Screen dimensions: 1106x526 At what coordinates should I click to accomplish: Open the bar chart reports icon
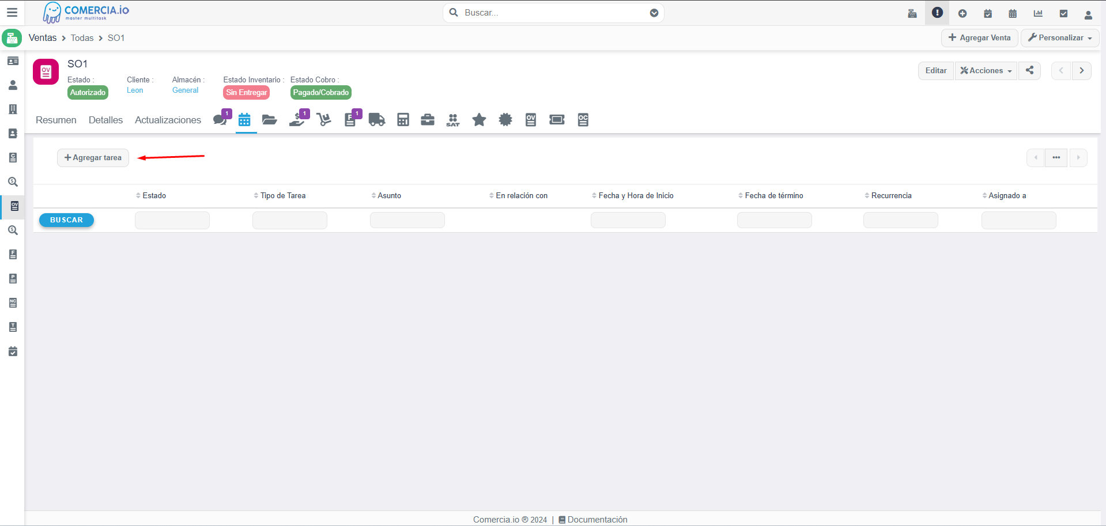[x=1038, y=13]
